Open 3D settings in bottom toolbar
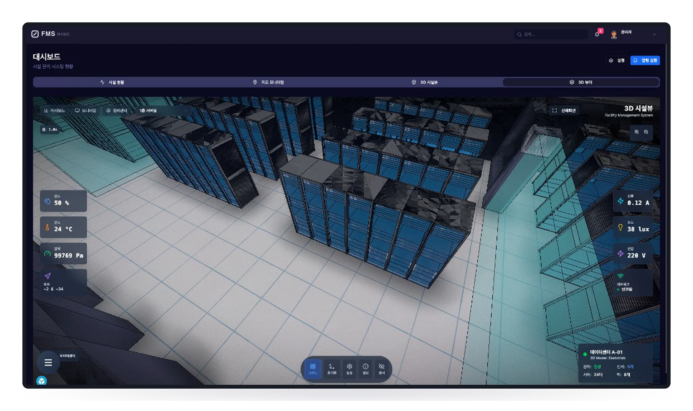The height and width of the screenshot is (411, 693). pos(349,369)
